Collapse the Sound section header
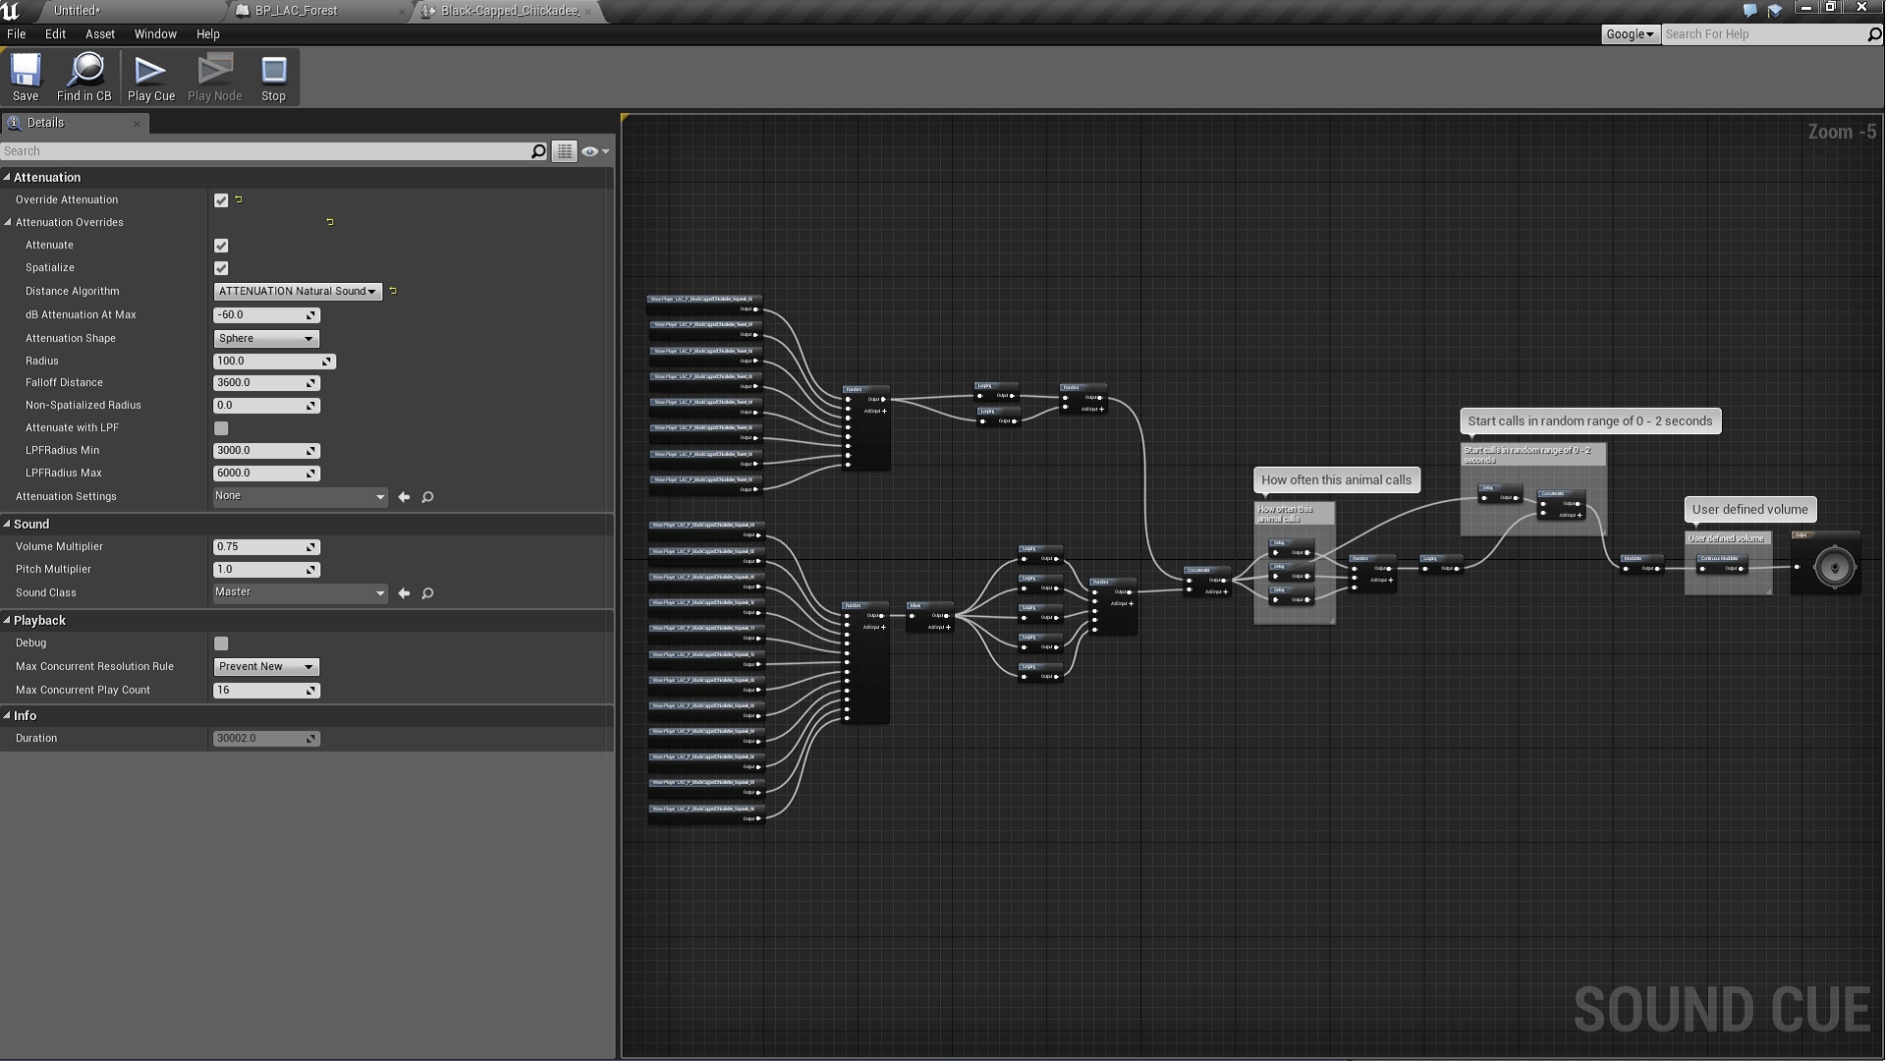 (x=30, y=525)
